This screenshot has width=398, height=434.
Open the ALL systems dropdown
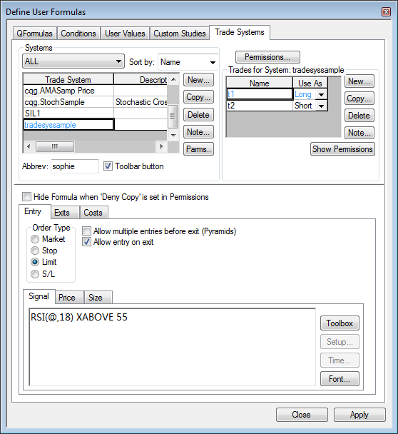click(x=73, y=61)
